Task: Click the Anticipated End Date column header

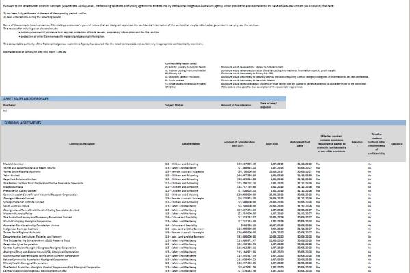Action: click(300, 144)
